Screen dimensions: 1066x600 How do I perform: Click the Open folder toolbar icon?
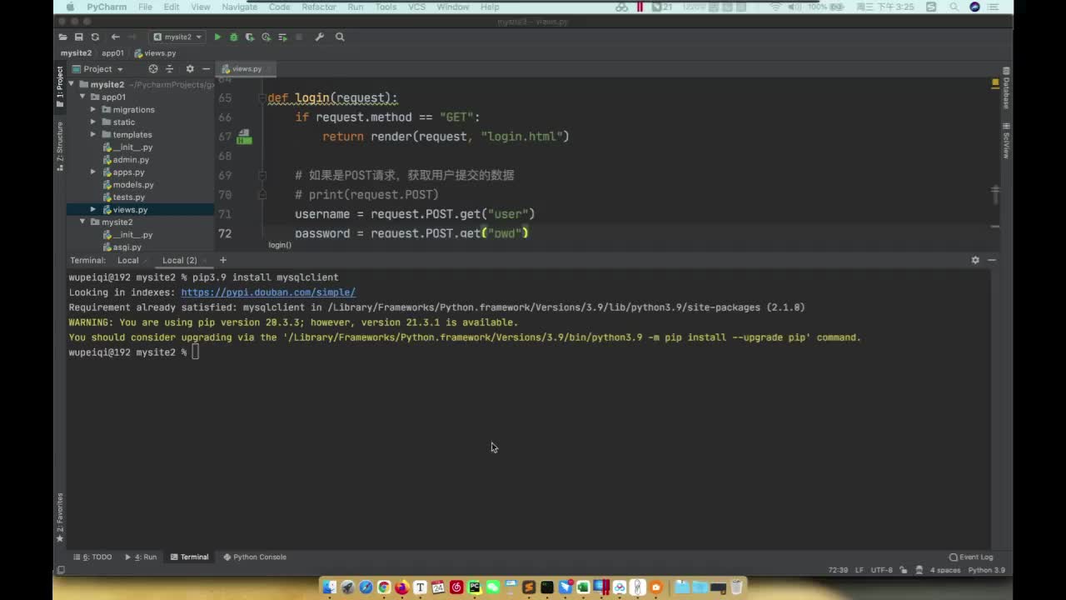pyautogui.click(x=62, y=37)
